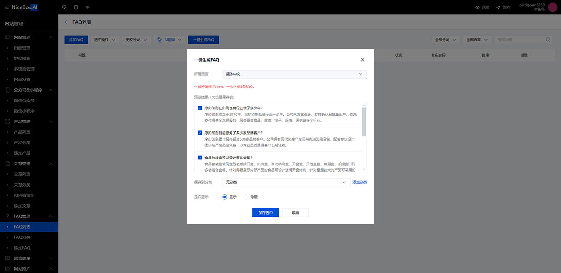The width and height of the screenshot is (561, 273).
Task: Click the paper-plane publish icon
Action: pos(498,7)
